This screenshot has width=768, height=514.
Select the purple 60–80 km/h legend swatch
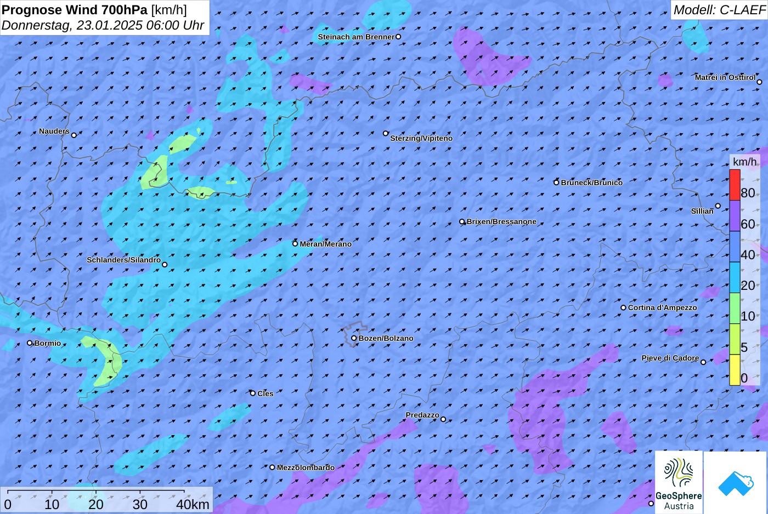[x=735, y=216]
